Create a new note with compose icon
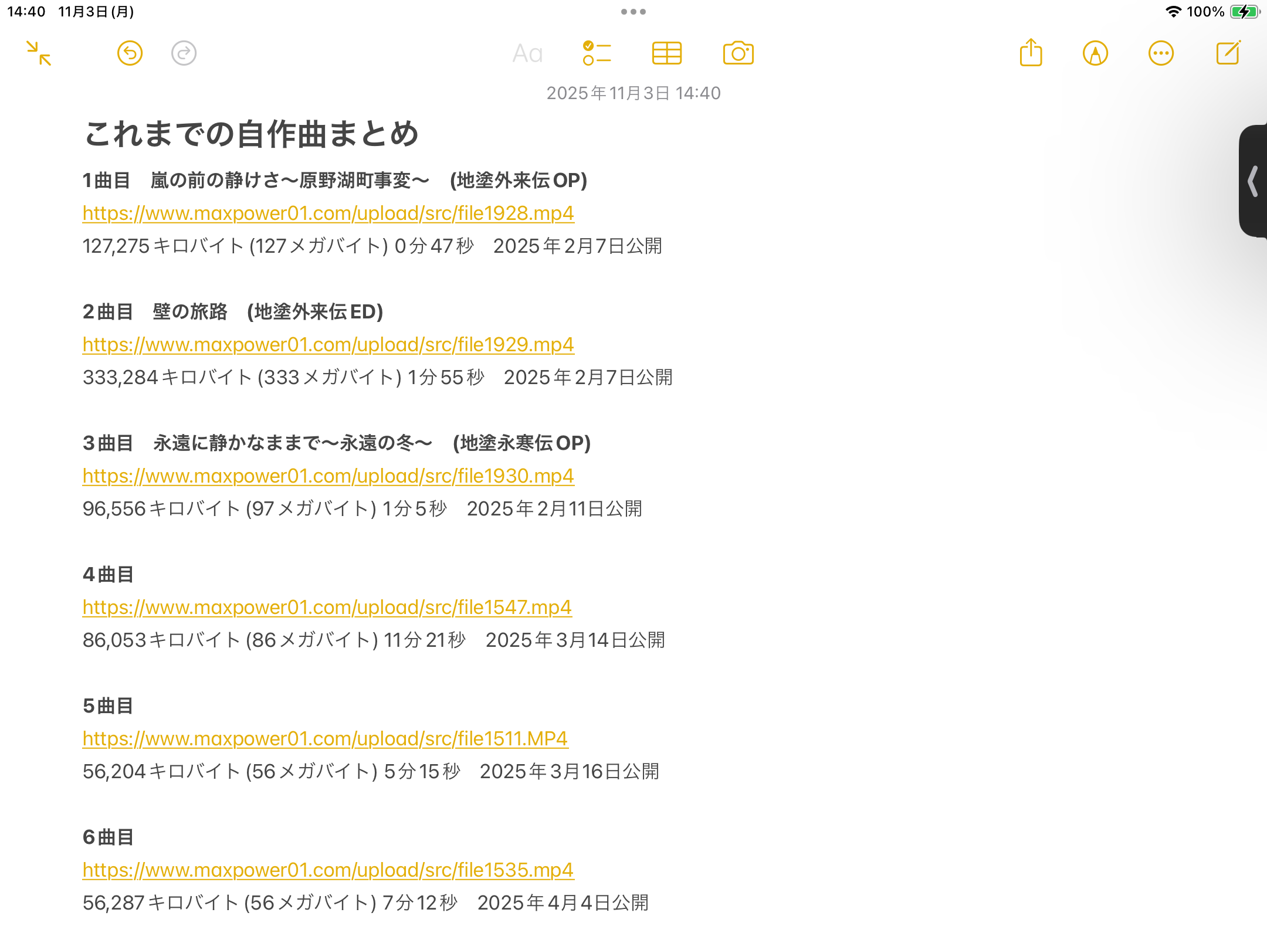The width and height of the screenshot is (1267, 950). 1228,53
